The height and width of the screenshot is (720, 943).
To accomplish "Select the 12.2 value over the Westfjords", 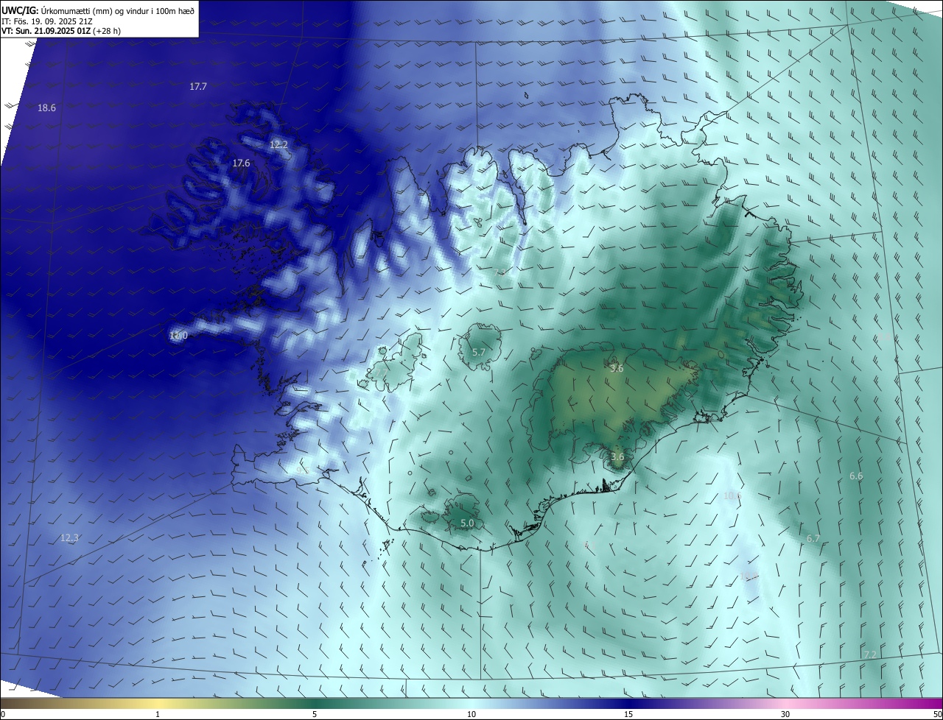I will tap(278, 144).
